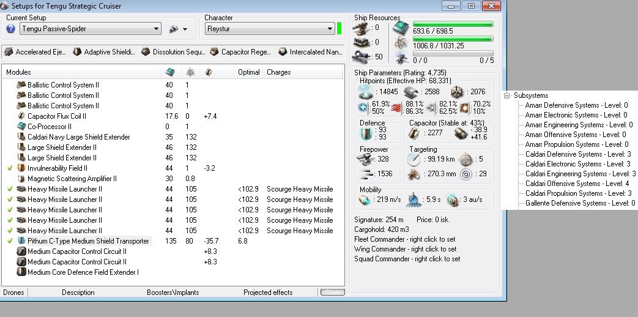This screenshot has width=638, height=317.
Task: Click the shield hitpoints icon
Action: pos(367,92)
